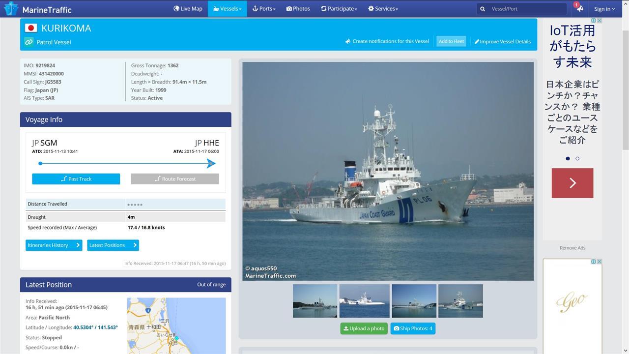Click the latitude/longitude coordinates link

click(95, 327)
